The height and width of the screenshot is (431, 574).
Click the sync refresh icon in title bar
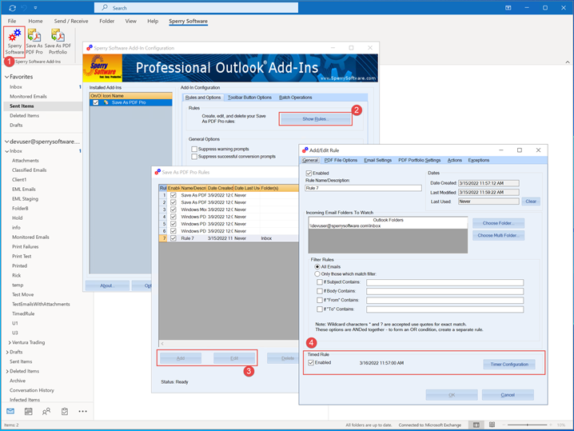[13, 8]
